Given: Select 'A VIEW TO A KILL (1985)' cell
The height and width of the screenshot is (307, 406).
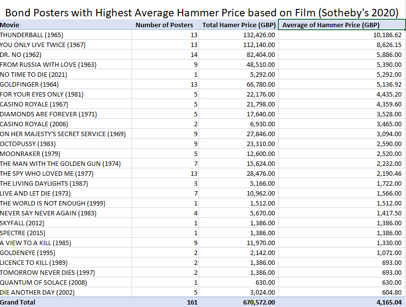Looking at the screenshot, I should click(35, 243).
